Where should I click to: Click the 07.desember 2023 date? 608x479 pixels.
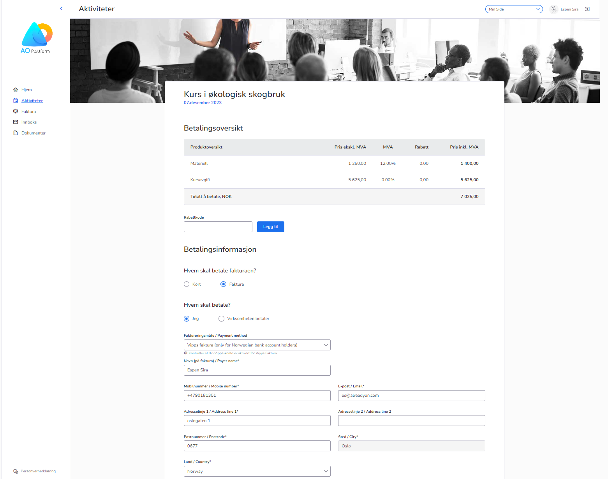point(203,103)
